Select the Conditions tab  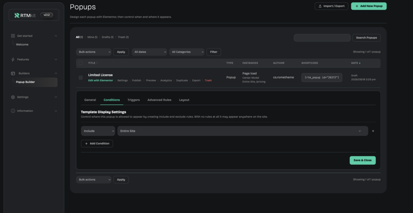[x=112, y=100]
